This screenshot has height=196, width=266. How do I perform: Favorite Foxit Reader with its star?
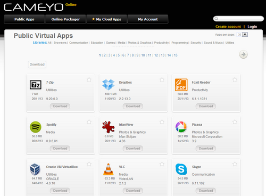click(235, 79)
